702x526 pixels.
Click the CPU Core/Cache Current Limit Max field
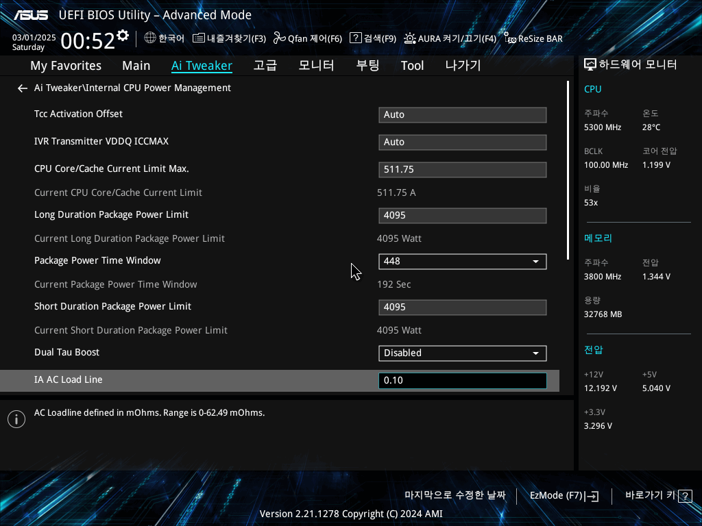pyautogui.click(x=463, y=170)
